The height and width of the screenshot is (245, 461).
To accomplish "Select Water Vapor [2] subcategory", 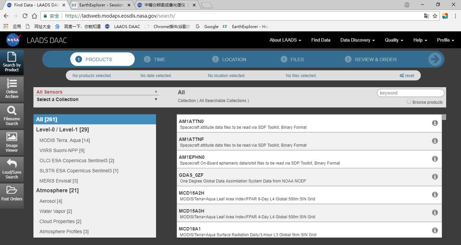I will click(x=56, y=211).
